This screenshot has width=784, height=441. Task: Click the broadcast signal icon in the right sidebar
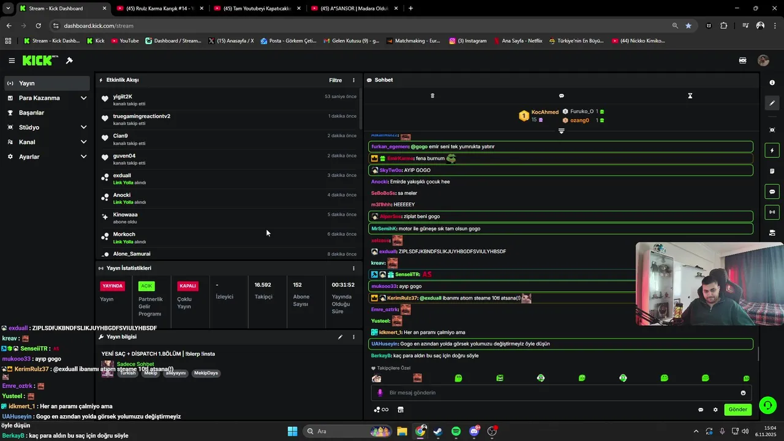772,212
